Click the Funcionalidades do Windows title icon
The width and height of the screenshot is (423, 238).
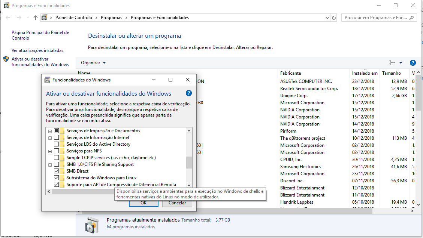pos(48,80)
